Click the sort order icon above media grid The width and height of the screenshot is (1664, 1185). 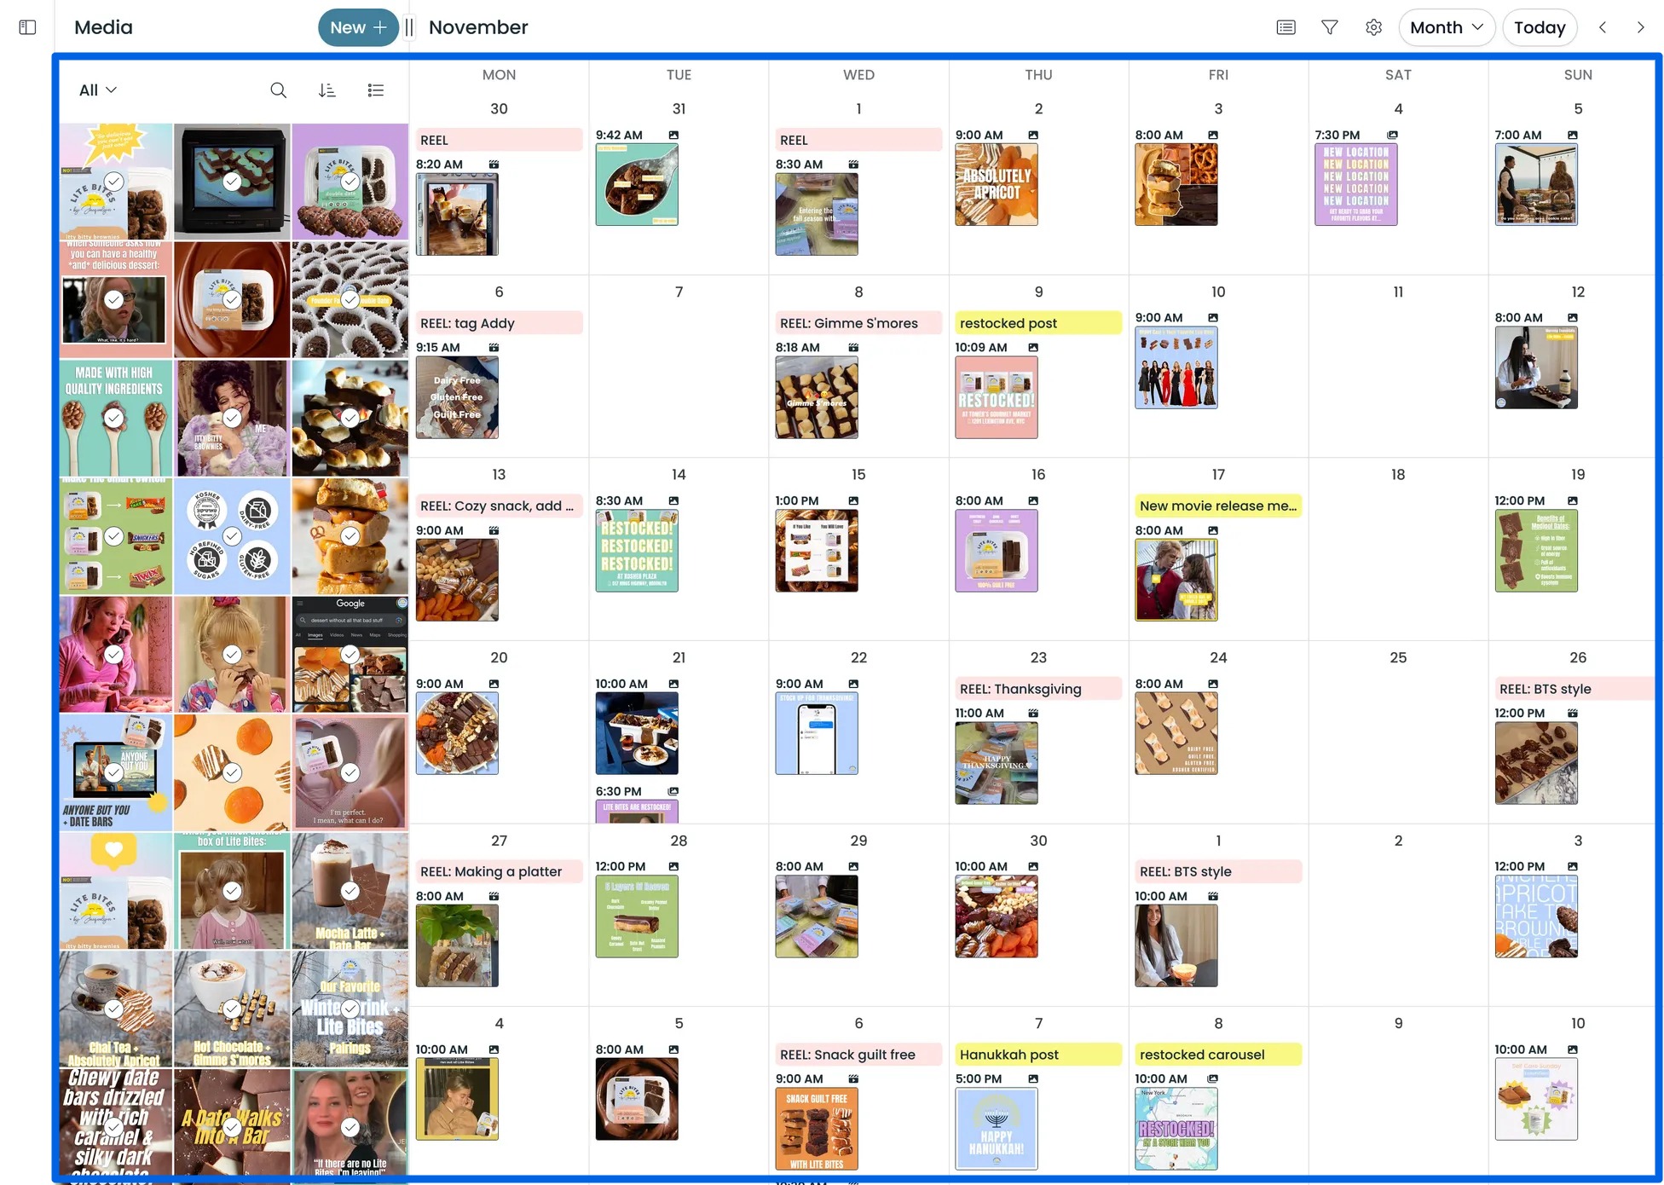click(x=327, y=90)
